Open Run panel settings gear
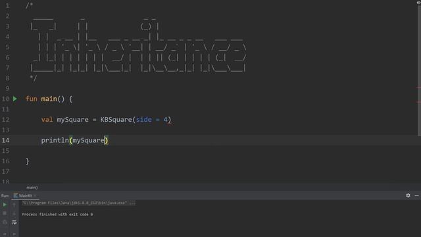Viewport: 421px width, 237px height. click(x=408, y=196)
